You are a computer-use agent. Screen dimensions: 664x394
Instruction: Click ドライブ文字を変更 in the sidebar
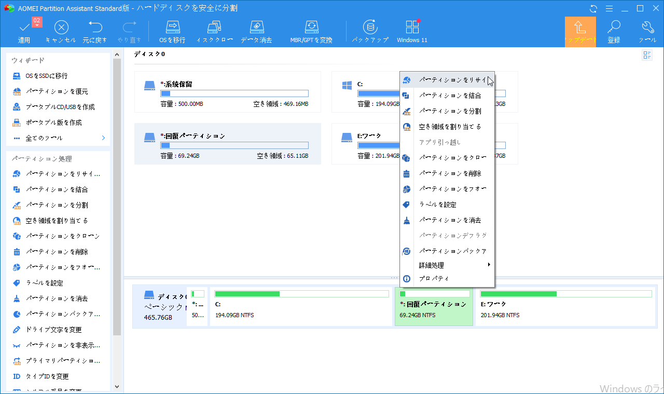pyautogui.click(x=54, y=330)
